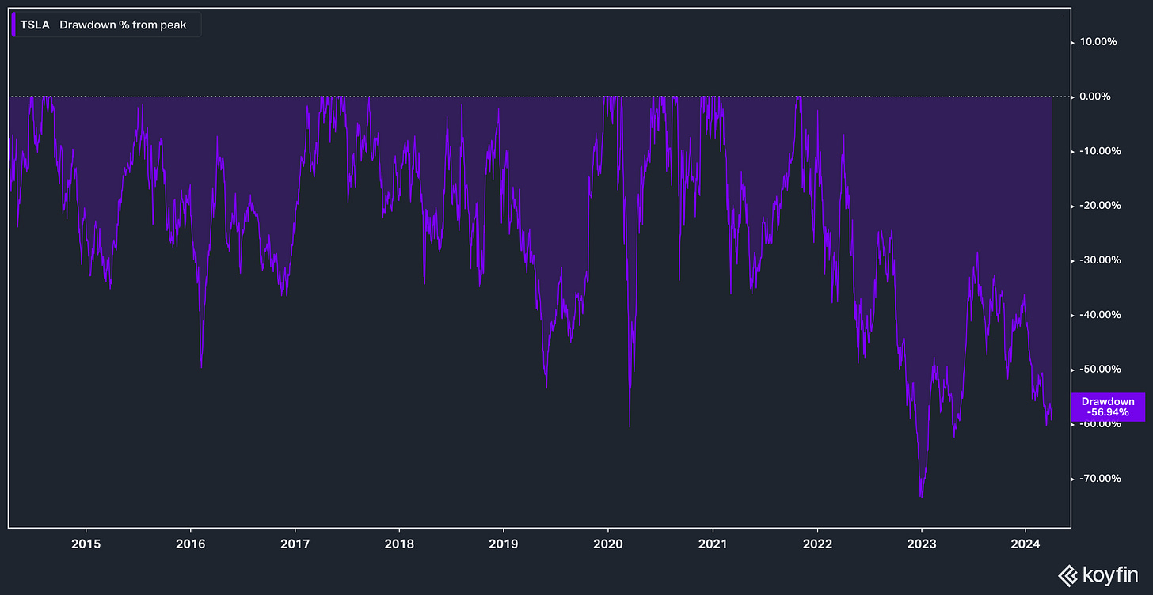This screenshot has height=595, width=1153.
Task: Click the 2024 x-axis year label
Action: tap(1026, 544)
